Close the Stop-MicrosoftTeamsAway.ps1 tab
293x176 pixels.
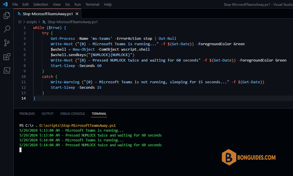coord(77,14)
